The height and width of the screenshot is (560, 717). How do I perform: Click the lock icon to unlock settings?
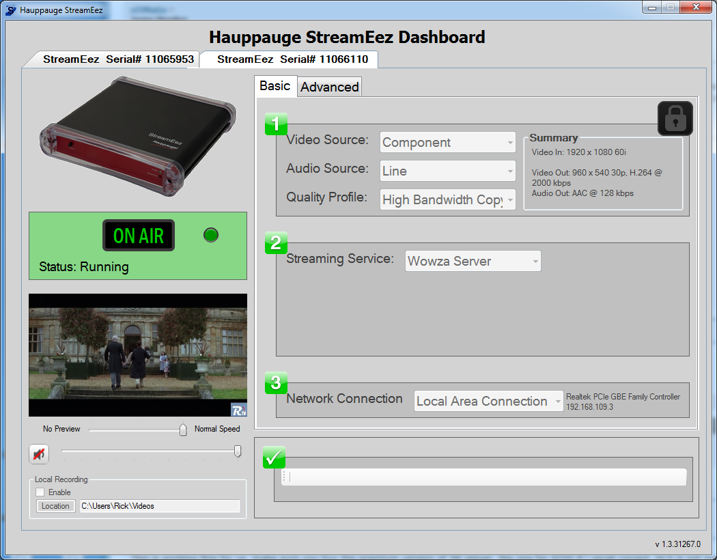[x=675, y=118]
